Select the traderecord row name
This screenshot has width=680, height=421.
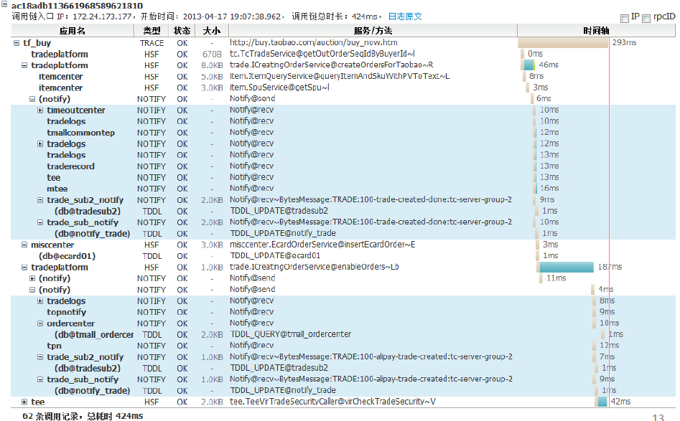(x=70, y=166)
